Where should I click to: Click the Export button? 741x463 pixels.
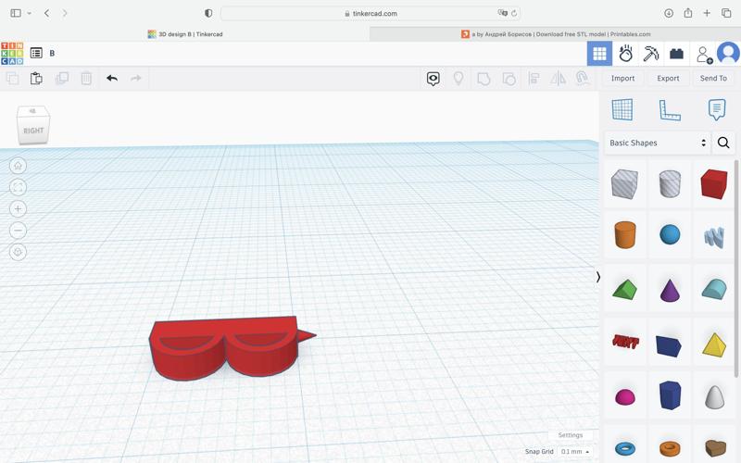668,79
